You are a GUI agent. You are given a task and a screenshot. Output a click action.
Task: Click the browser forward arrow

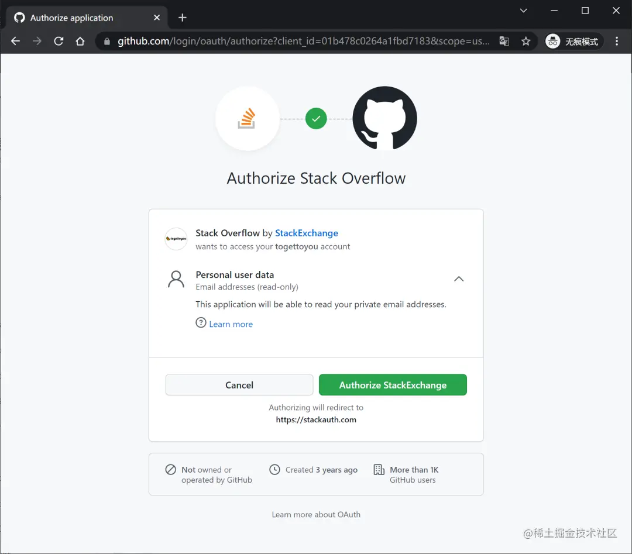(x=37, y=41)
